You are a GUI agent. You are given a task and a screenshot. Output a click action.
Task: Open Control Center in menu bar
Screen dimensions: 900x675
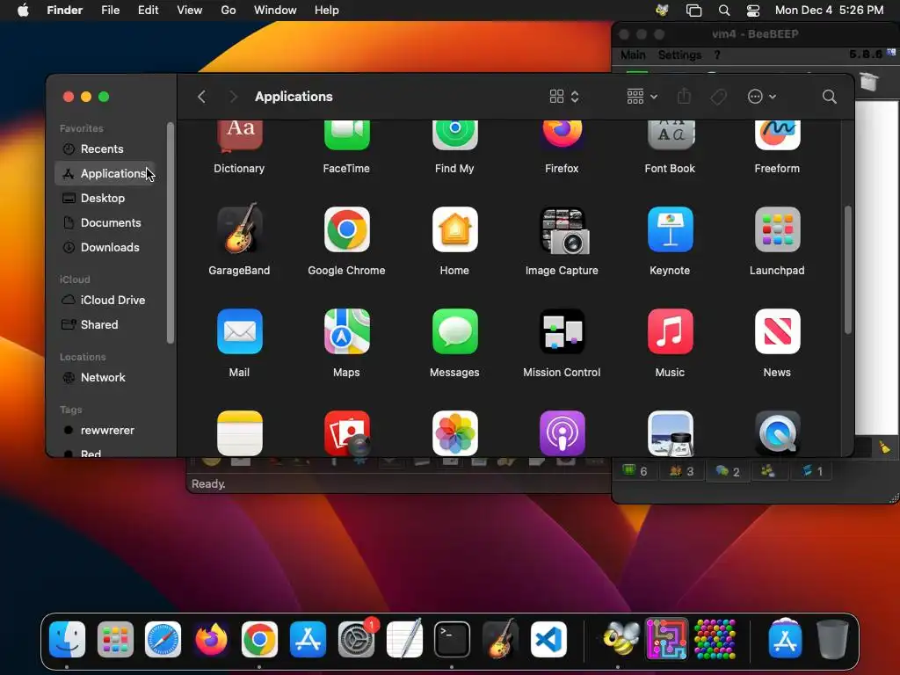(x=753, y=11)
